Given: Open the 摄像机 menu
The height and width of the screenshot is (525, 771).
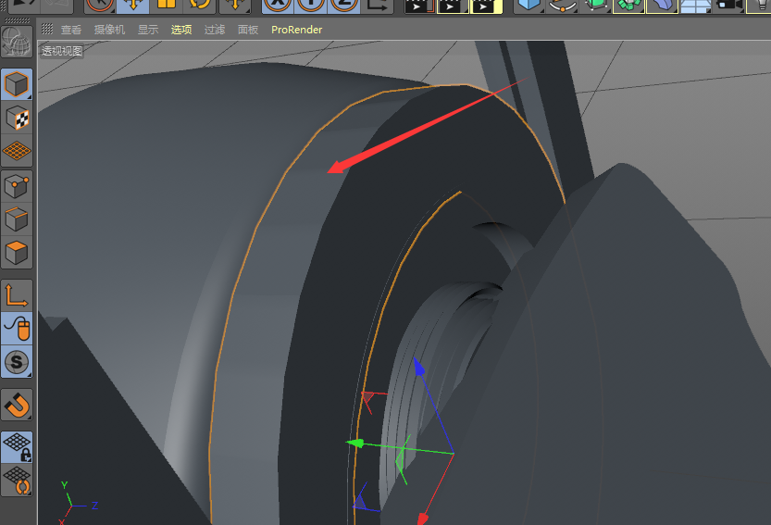Looking at the screenshot, I should (x=109, y=30).
